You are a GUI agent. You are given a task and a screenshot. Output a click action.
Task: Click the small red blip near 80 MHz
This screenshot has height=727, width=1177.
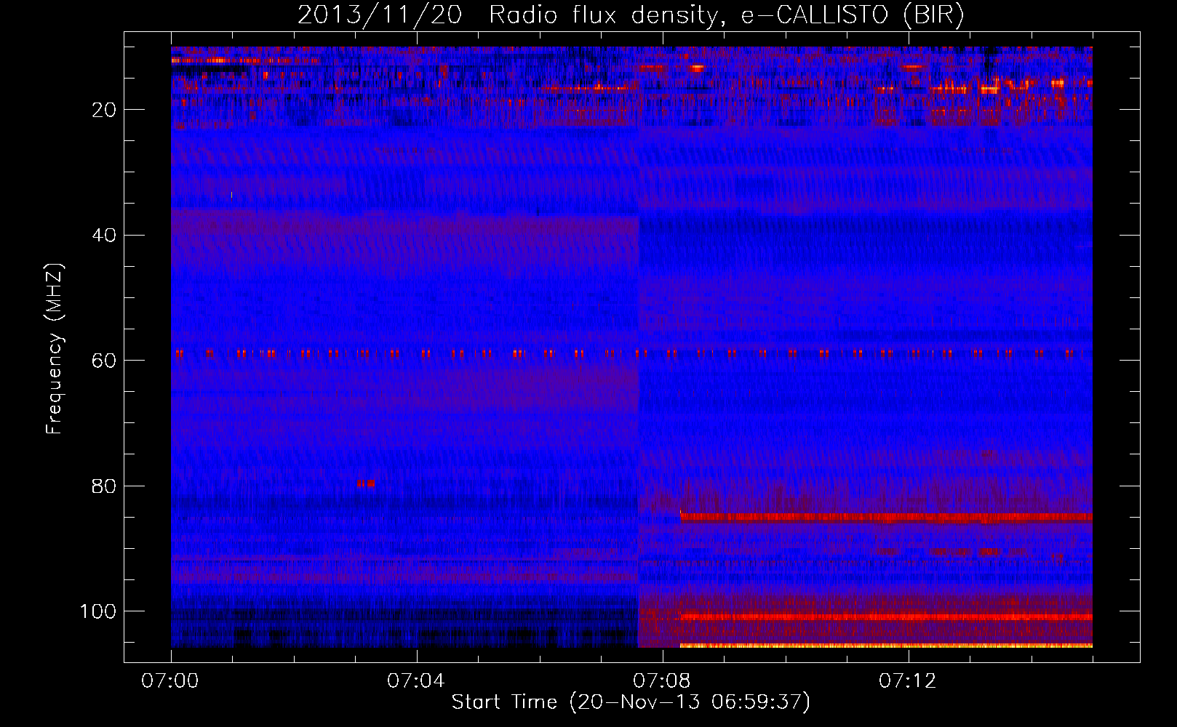point(367,483)
